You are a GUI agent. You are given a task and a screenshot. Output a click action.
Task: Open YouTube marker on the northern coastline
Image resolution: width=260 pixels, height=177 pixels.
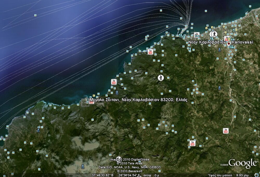150,52
